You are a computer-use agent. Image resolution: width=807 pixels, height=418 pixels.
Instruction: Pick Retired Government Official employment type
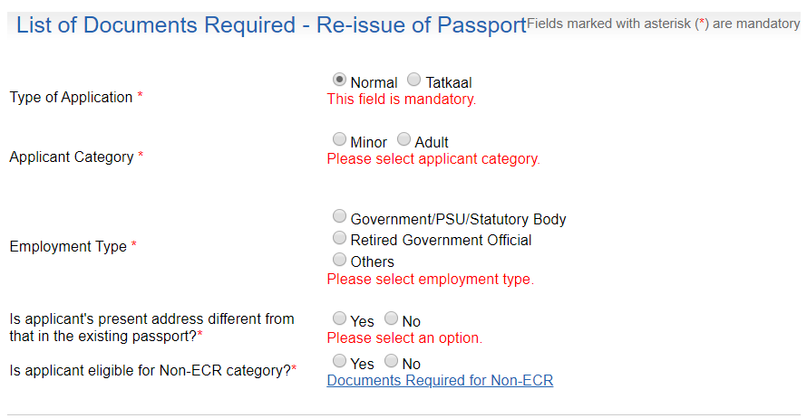pos(339,238)
